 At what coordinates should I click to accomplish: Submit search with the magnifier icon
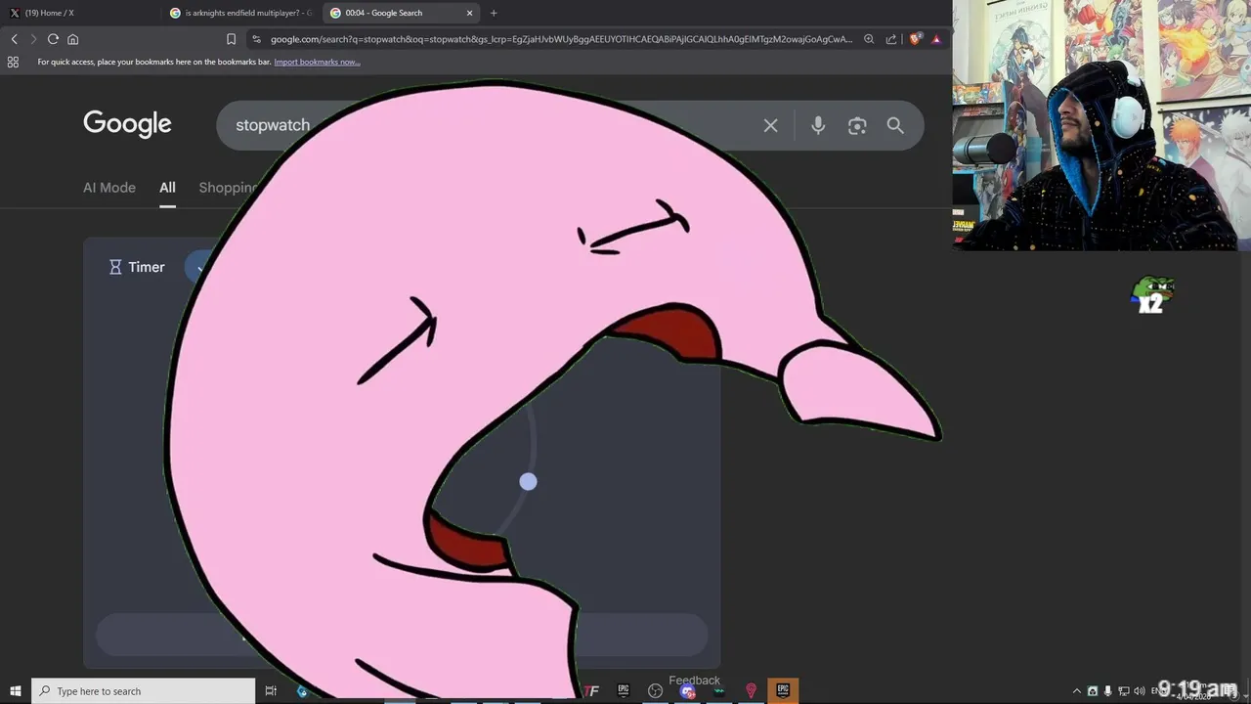pos(895,125)
